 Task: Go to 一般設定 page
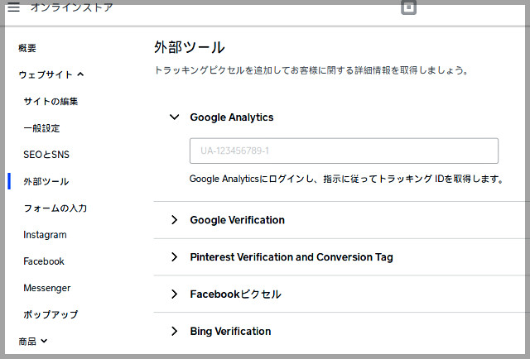(x=41, y=128)
